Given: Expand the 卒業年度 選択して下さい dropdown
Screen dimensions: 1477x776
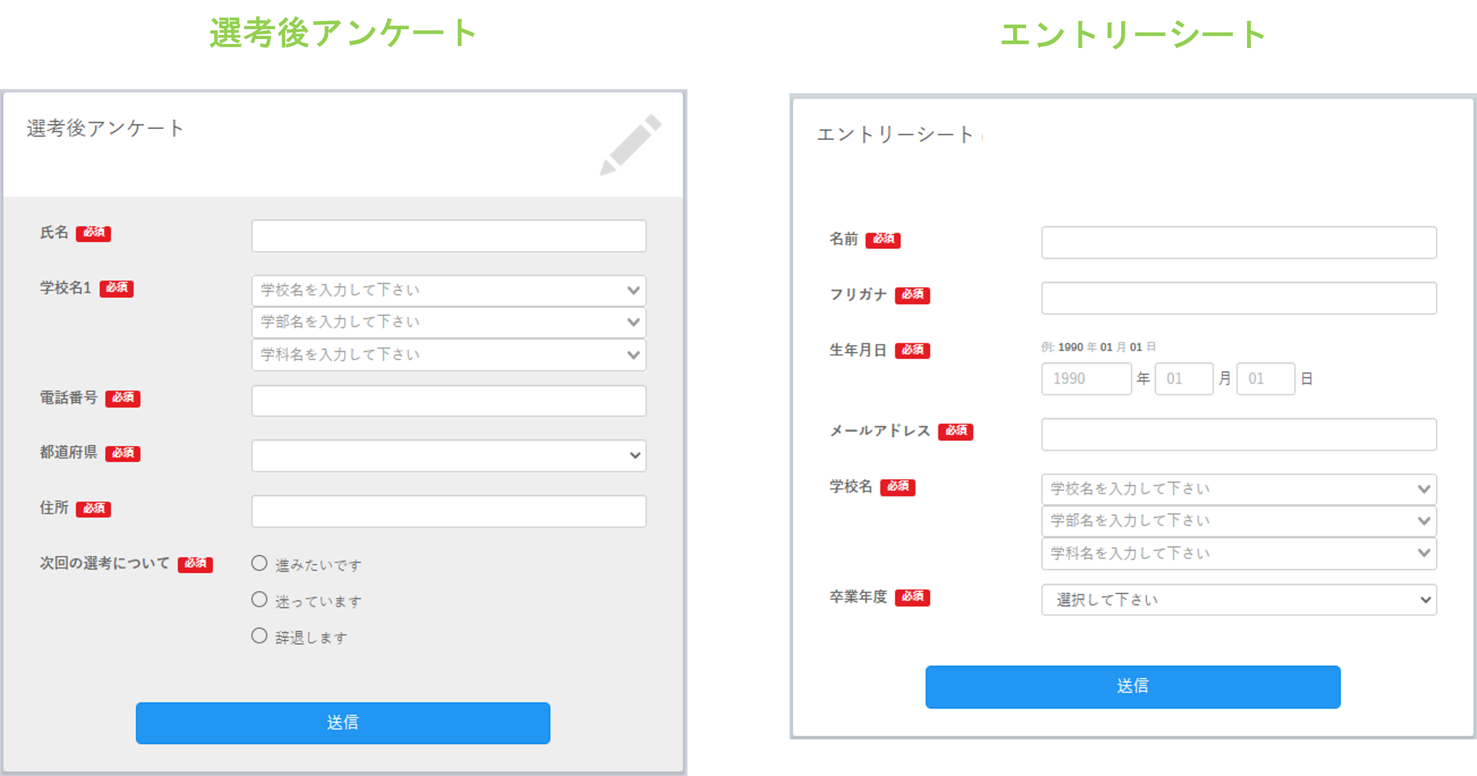Looking at the screenshot, I should tap(1238, 599).
